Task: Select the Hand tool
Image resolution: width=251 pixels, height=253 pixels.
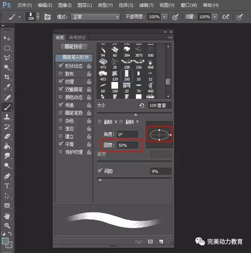Action: tap(7, 216)
